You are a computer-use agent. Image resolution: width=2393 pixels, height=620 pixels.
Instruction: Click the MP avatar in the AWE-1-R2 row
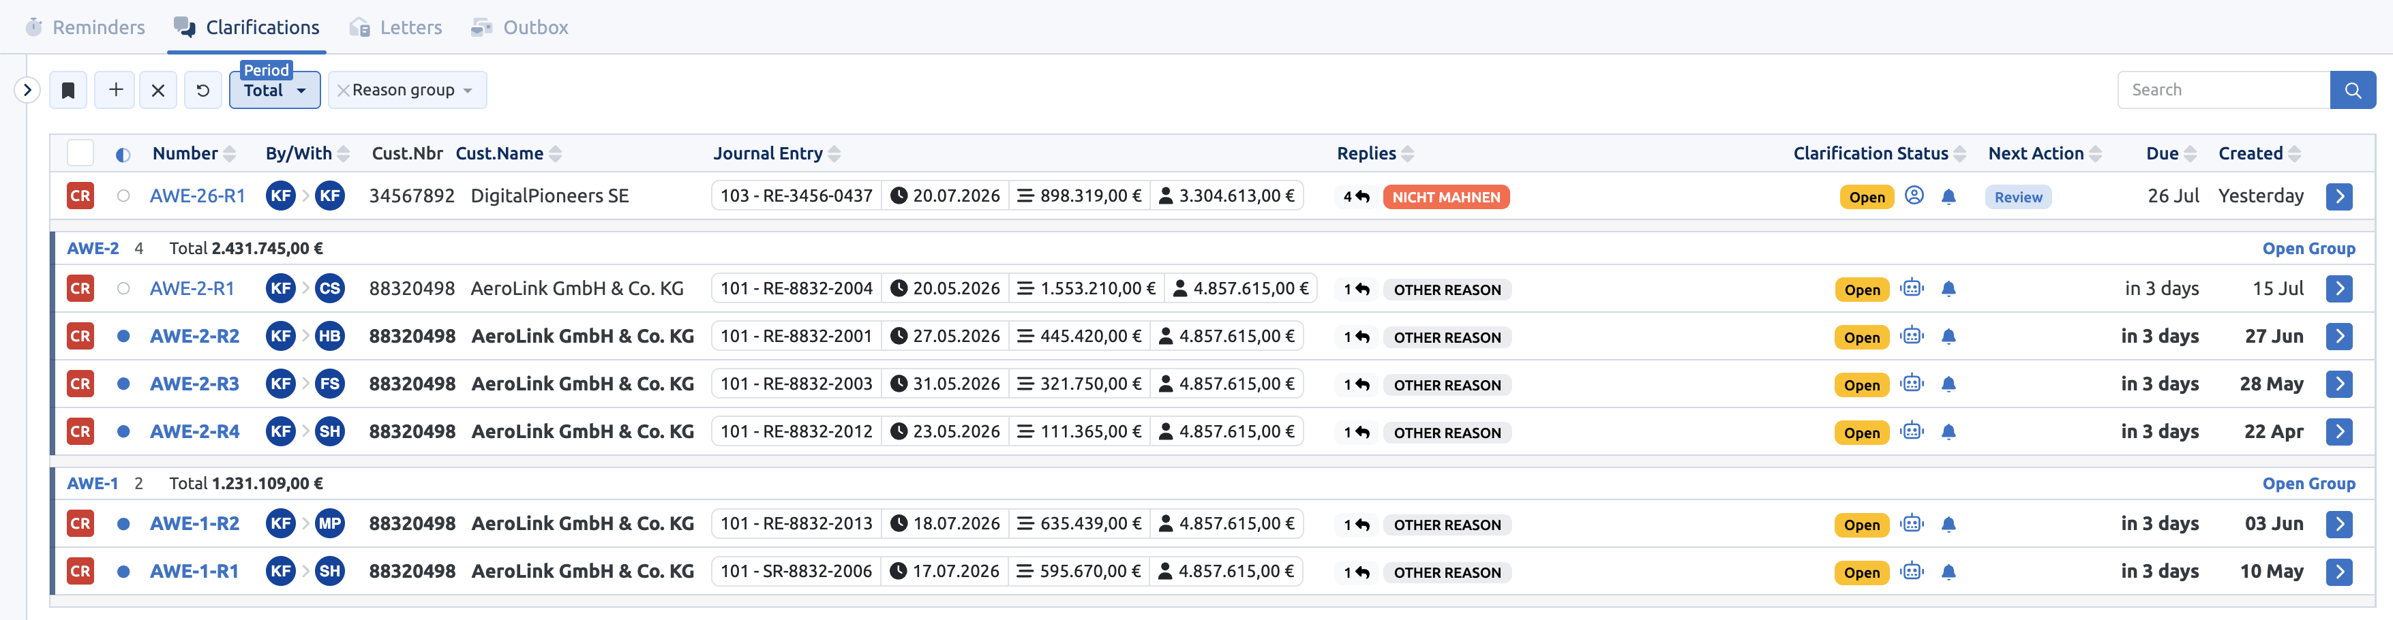point(330,523)
